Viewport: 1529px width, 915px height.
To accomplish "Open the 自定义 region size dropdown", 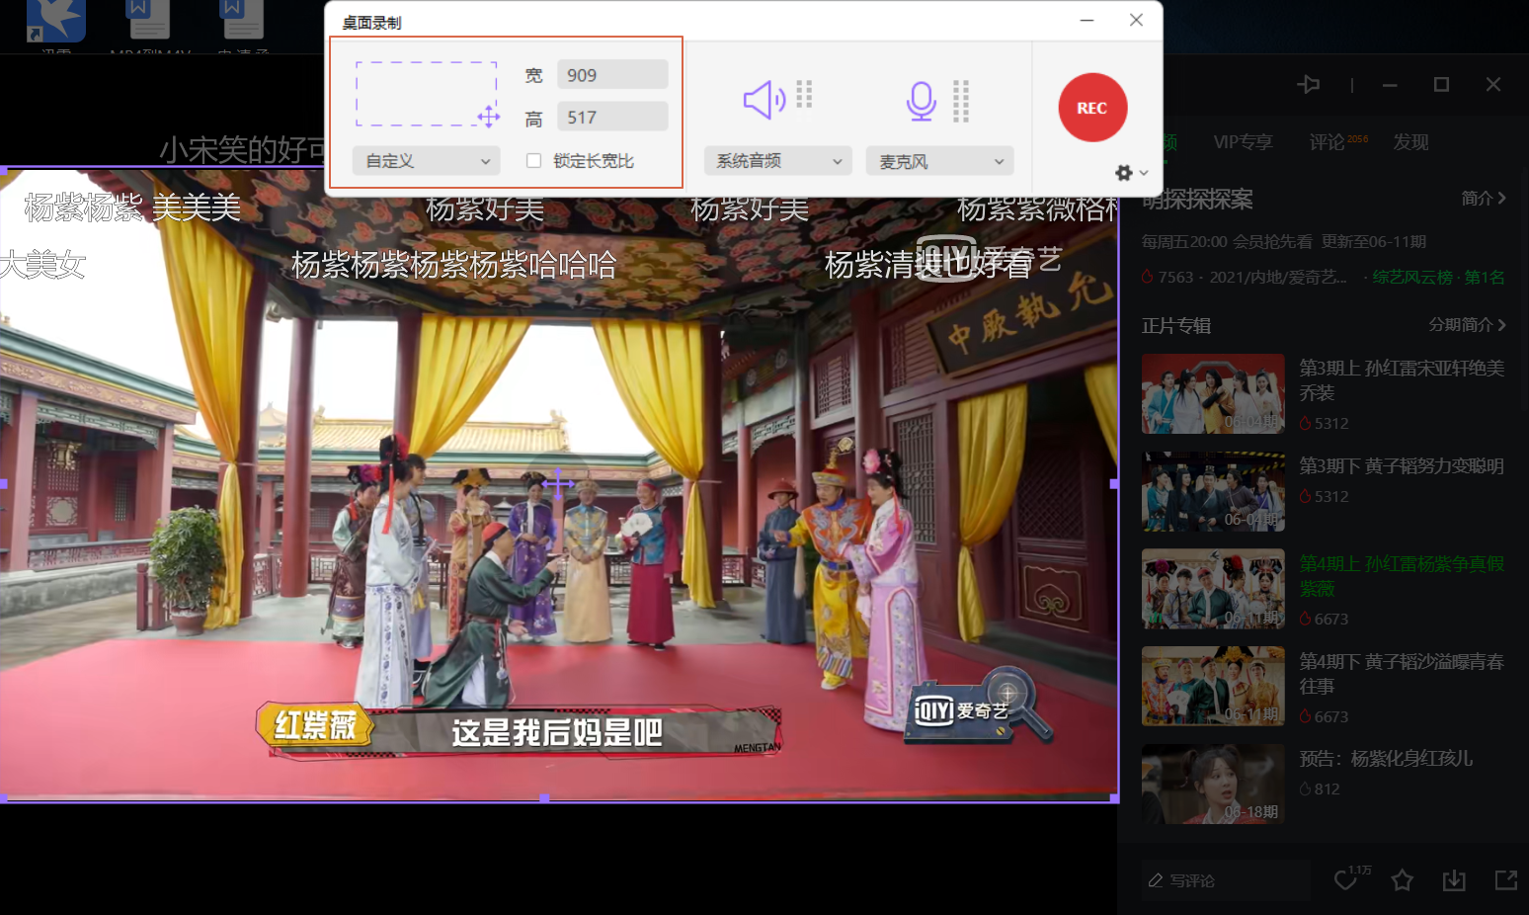I will pyautogui.click(x=427, y=161).
